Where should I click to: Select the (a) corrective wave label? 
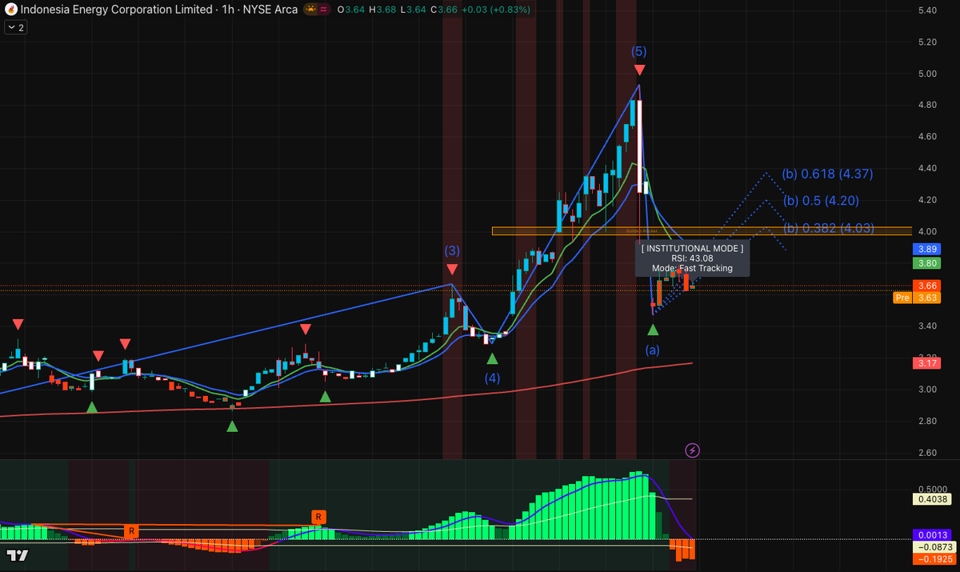click(653, 350)
